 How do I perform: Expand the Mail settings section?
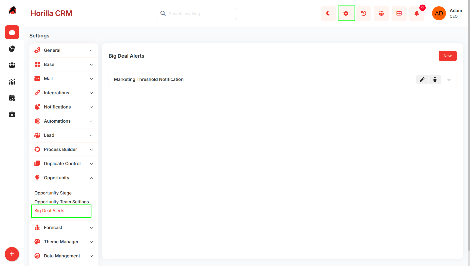tap(64, 79)
